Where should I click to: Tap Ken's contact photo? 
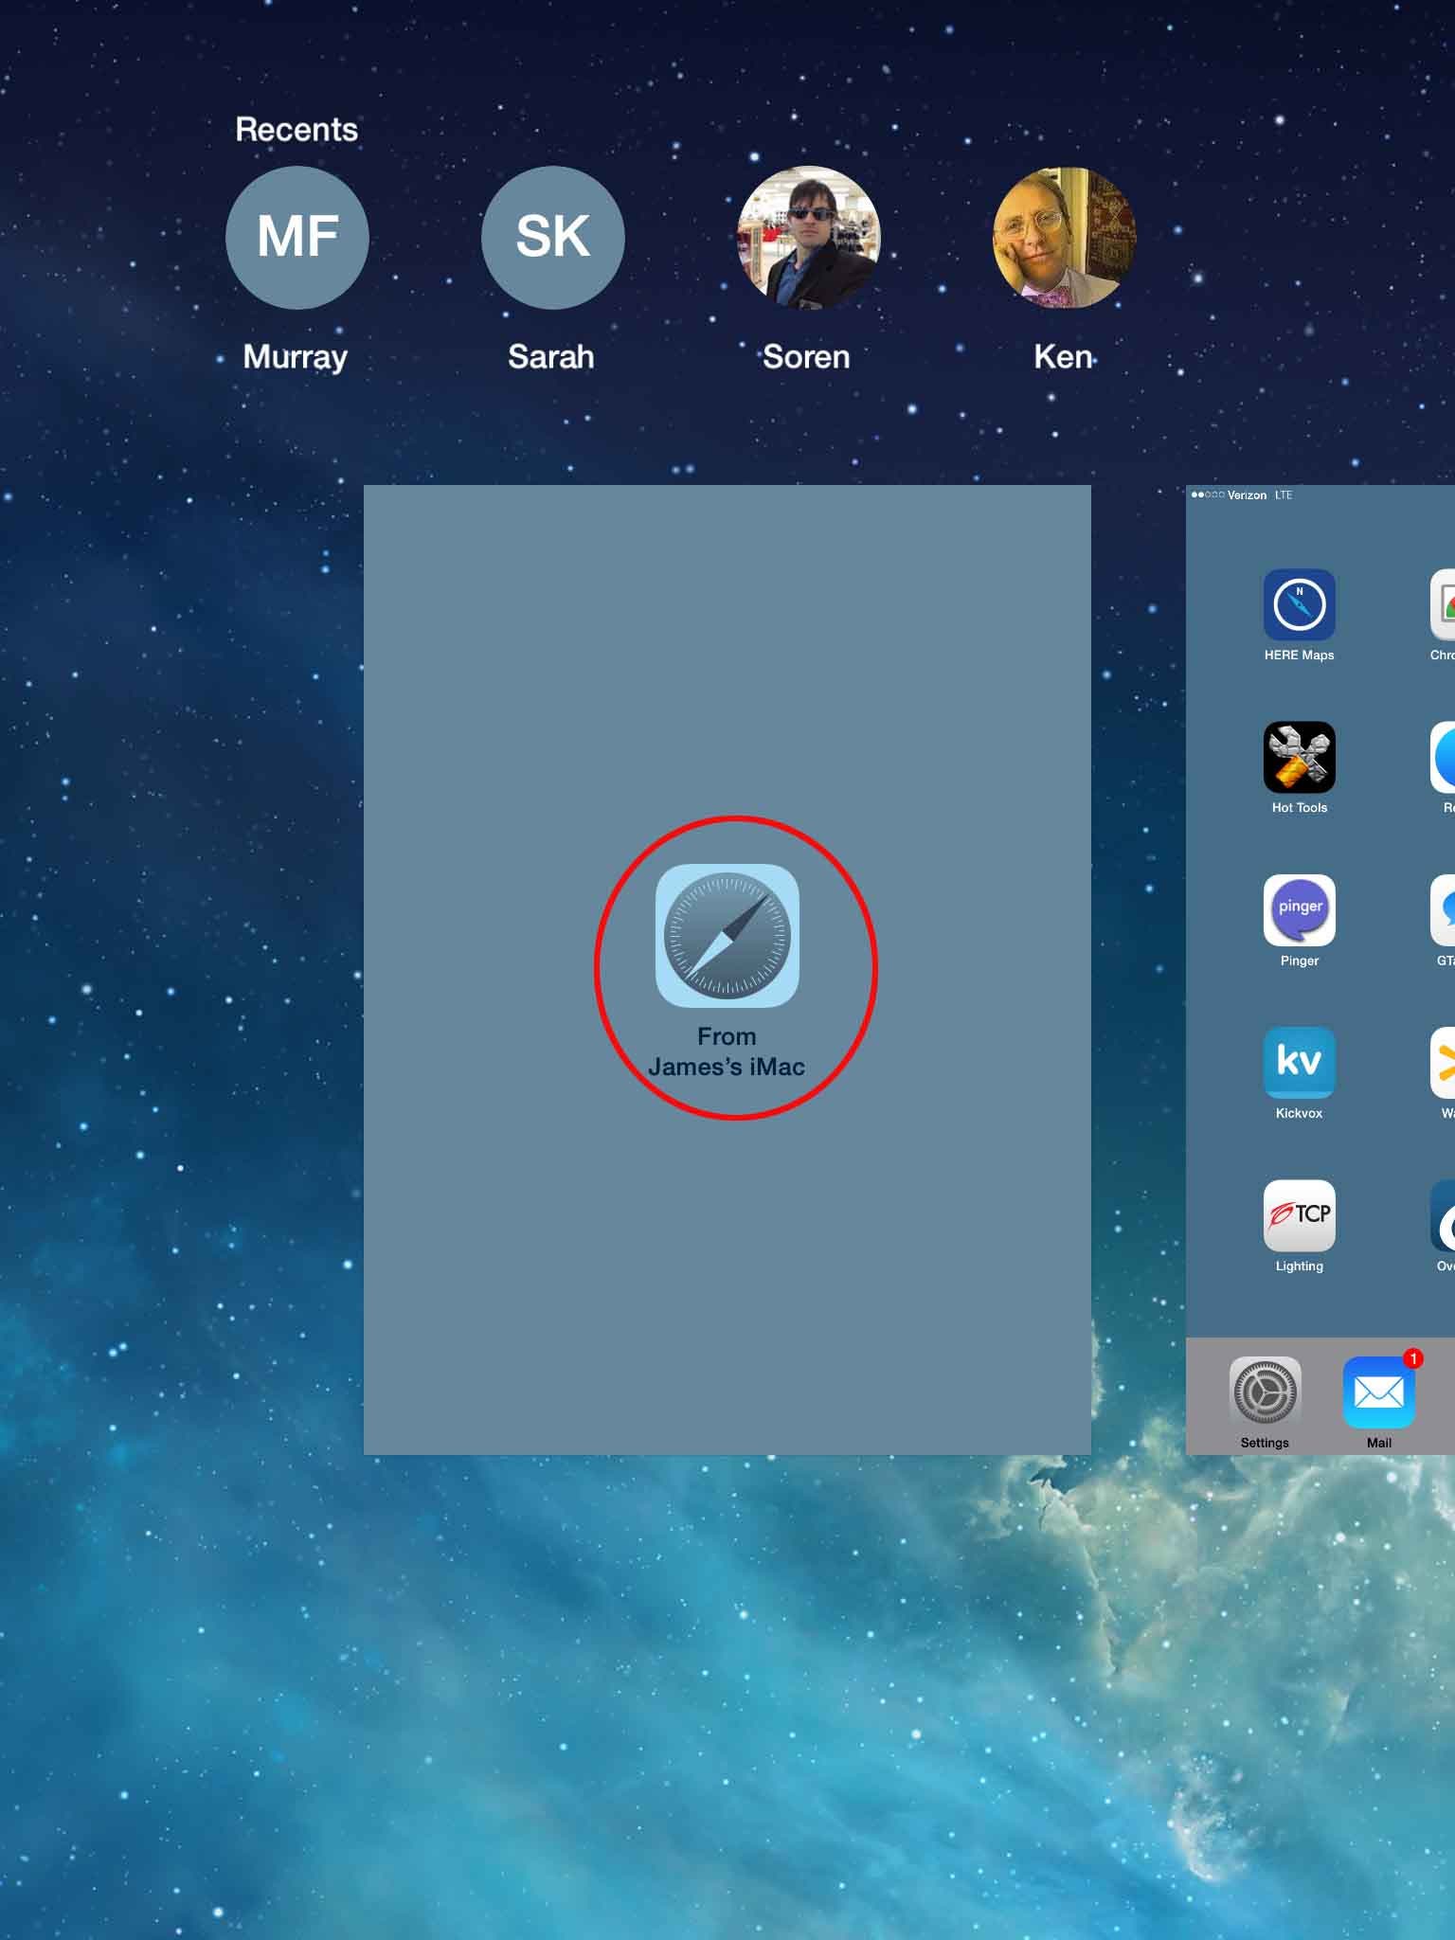click(x=1064, y=237)
